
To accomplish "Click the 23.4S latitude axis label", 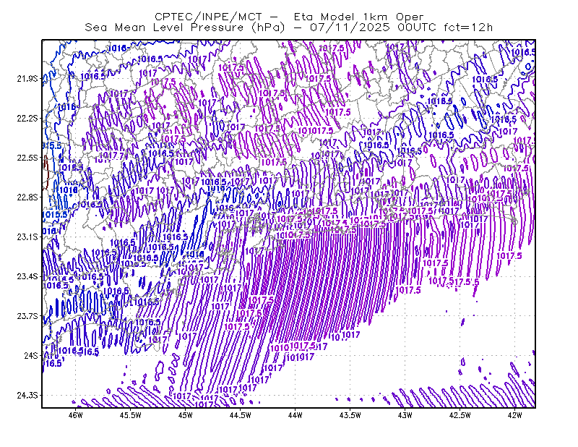I will coord(27,276).
